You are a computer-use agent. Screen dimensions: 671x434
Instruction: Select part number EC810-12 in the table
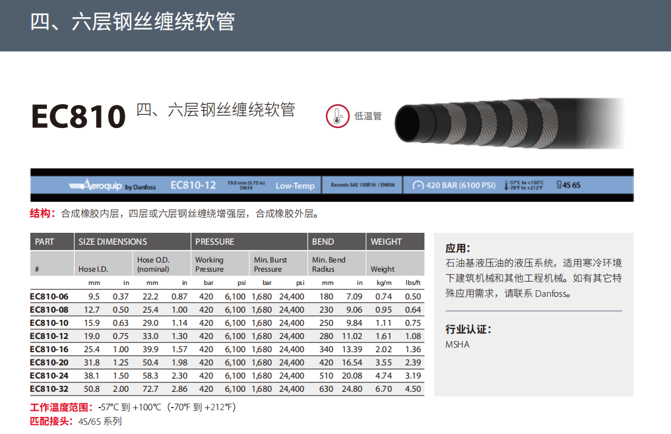(x=49, y=336)
